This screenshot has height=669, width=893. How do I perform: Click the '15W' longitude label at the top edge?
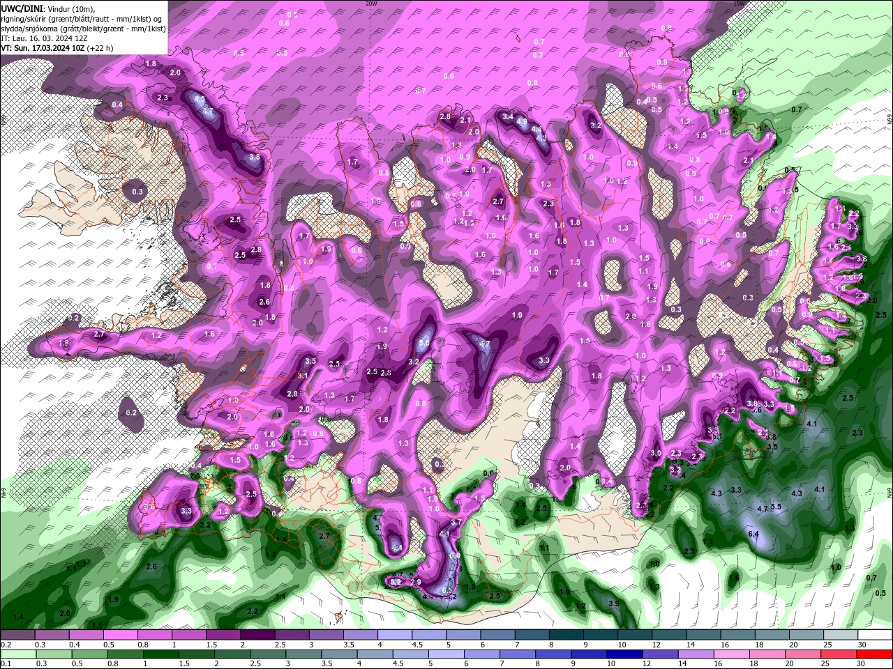[739, 3]
